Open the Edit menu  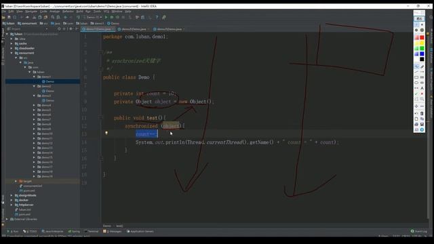click(11, 12)
